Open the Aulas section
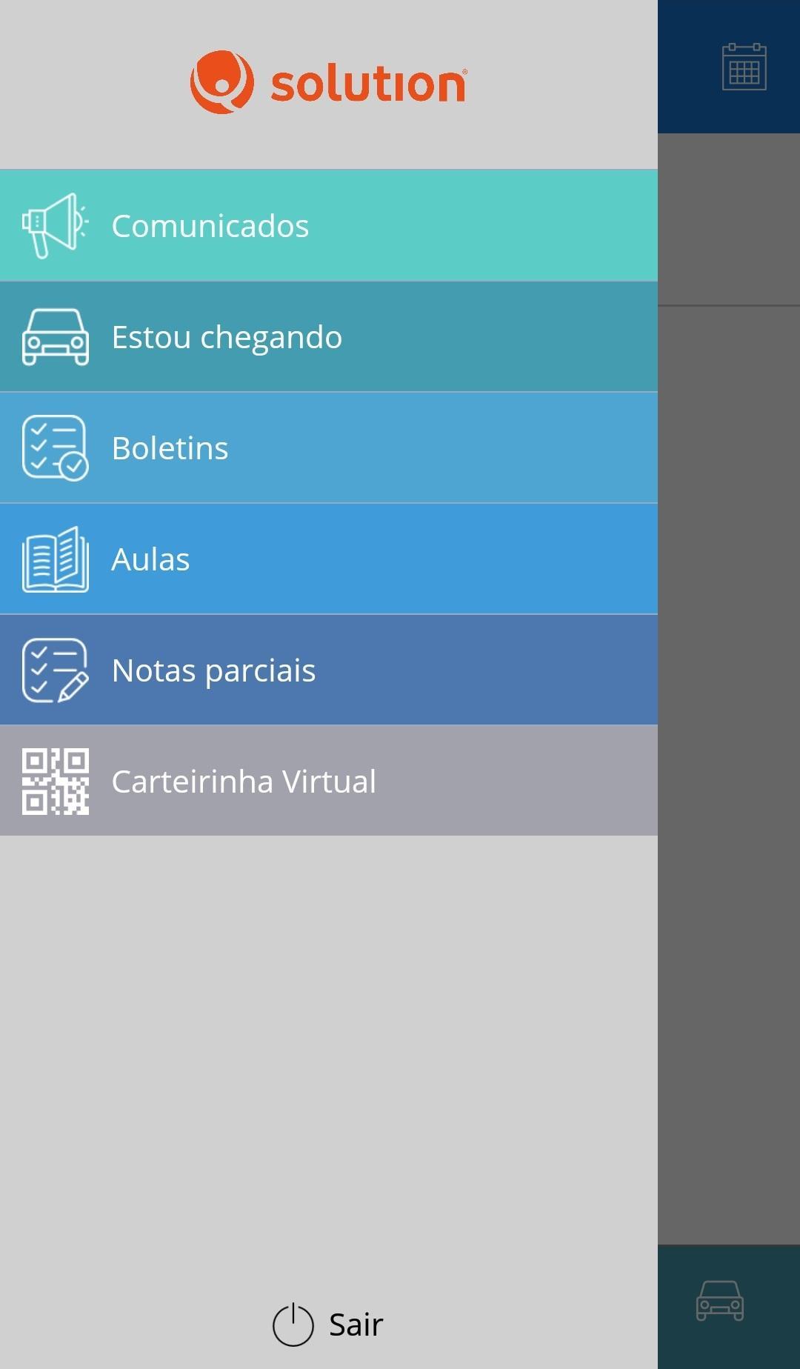 [x=151, y=559]
